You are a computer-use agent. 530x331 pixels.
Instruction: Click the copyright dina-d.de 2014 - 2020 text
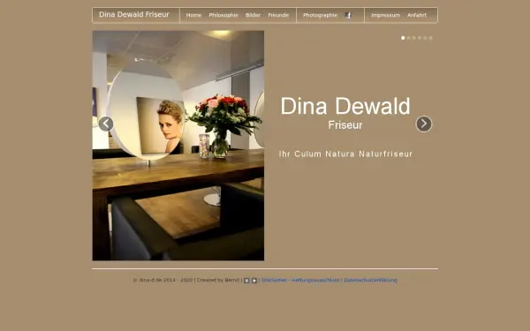(x=163, y=280)
